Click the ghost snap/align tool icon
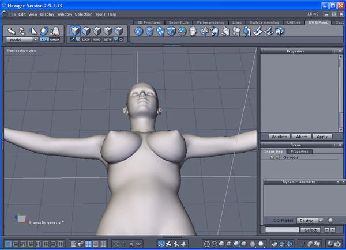The image size is (346, 250). 55,31
